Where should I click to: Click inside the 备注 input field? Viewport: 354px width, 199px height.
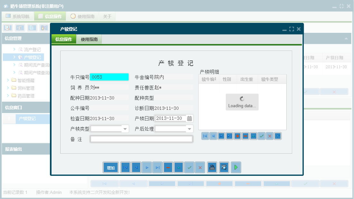pos(141,139)
